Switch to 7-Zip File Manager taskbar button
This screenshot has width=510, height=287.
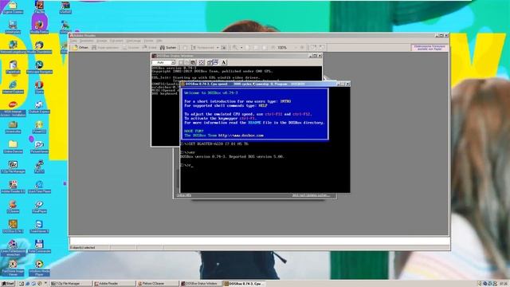coord(71,284)
